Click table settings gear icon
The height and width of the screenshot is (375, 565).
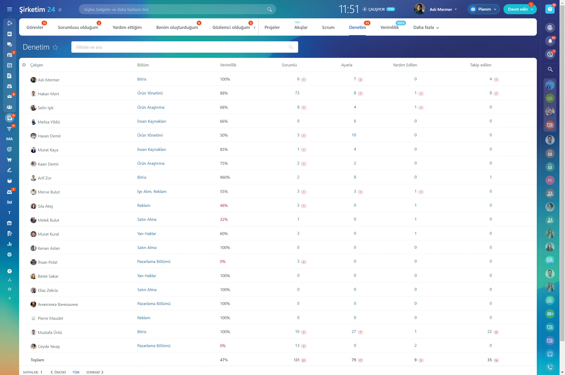(24, 65)
